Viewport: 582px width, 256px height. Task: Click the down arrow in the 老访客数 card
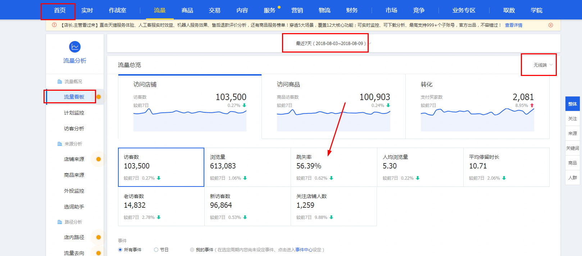click(159, 217)
